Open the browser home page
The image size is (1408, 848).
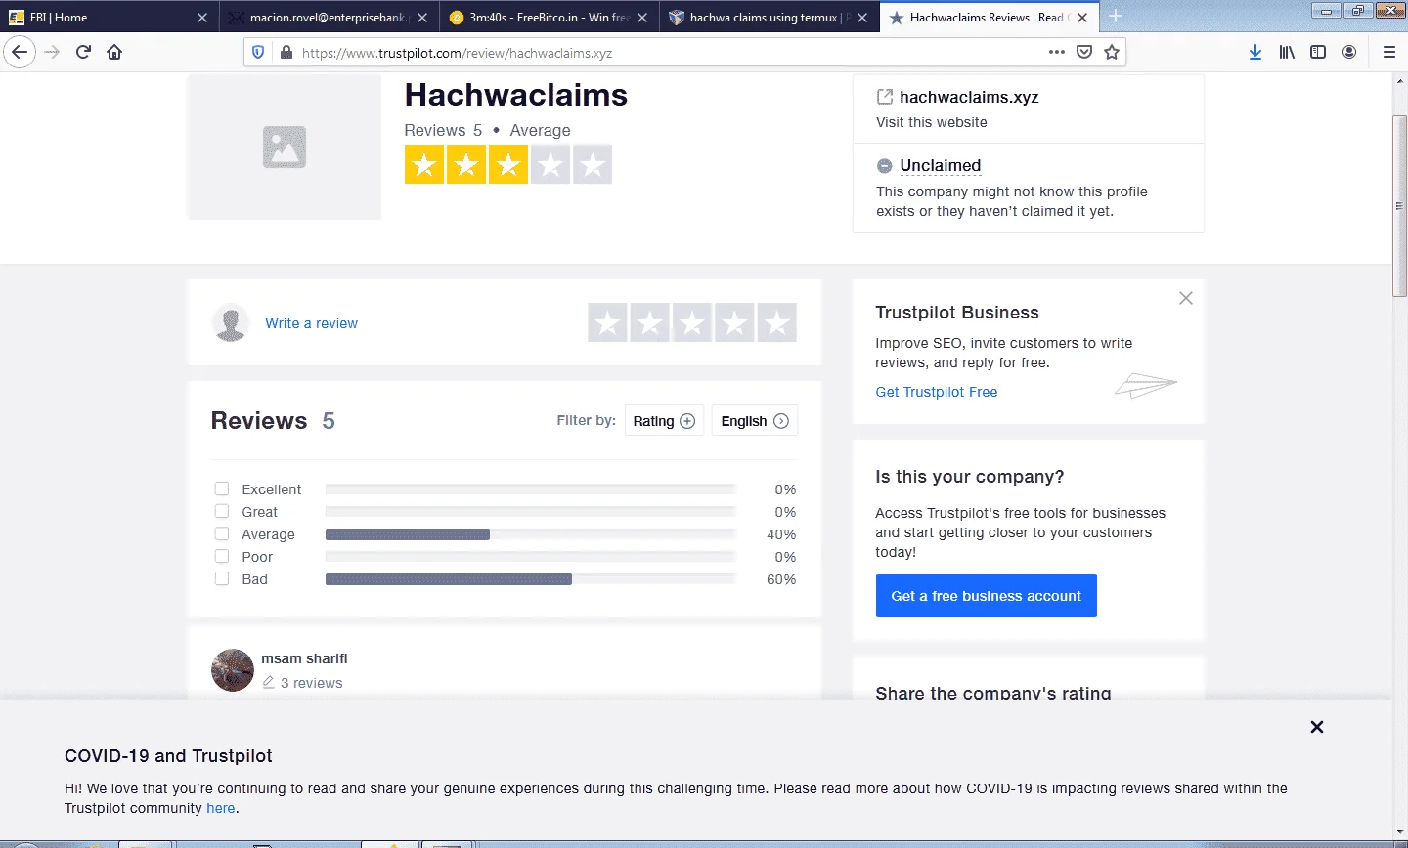tap(114, 53)
